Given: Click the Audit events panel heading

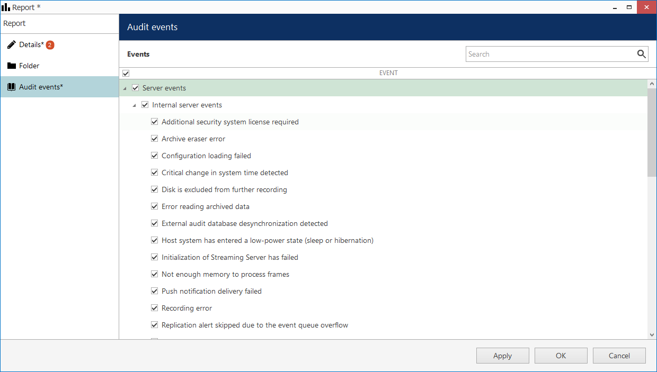Looking at the screenshot, I should (153, 27).
